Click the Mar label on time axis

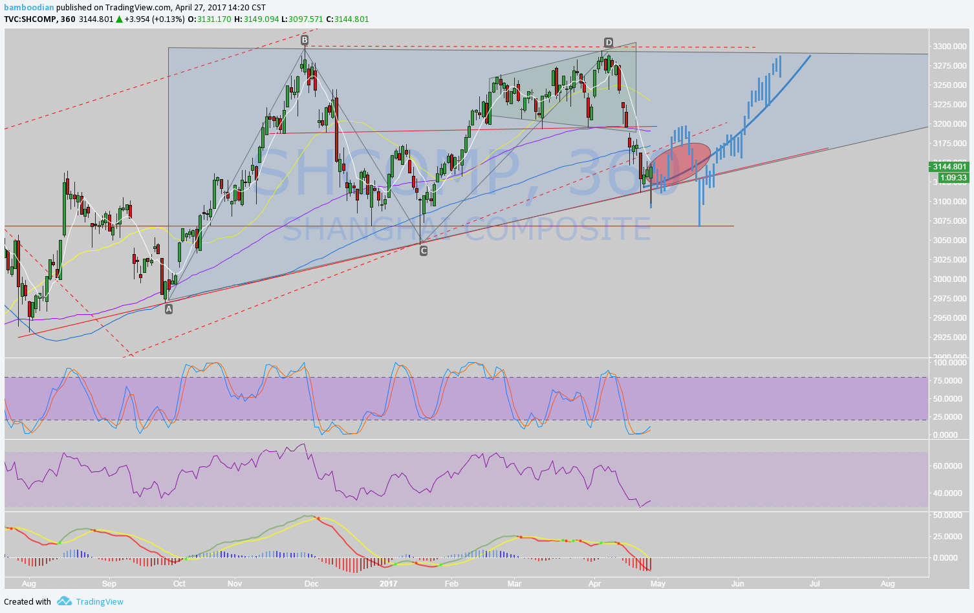pos(514,584)
